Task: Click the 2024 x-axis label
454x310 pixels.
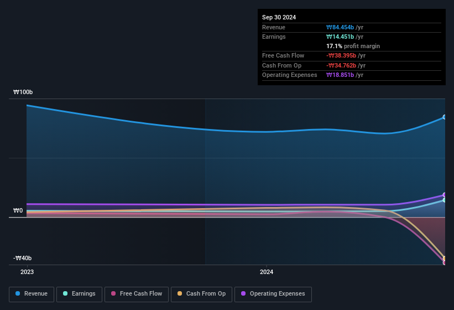Action: 267,272
